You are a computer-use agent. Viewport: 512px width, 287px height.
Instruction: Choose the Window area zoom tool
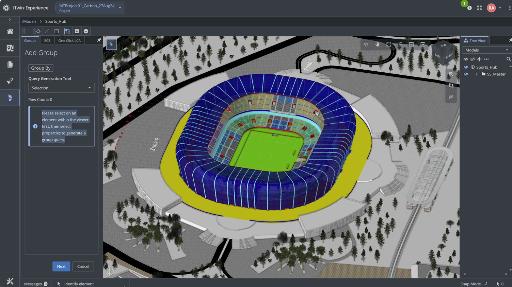[400, 44]
